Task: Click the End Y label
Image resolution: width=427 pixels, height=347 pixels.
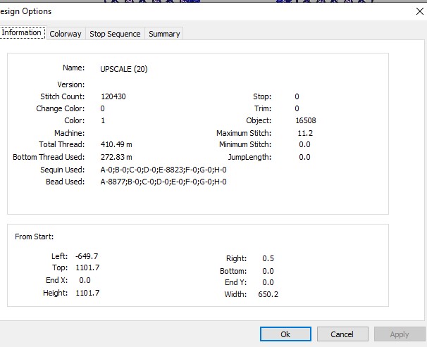Action: coord(236,282)
